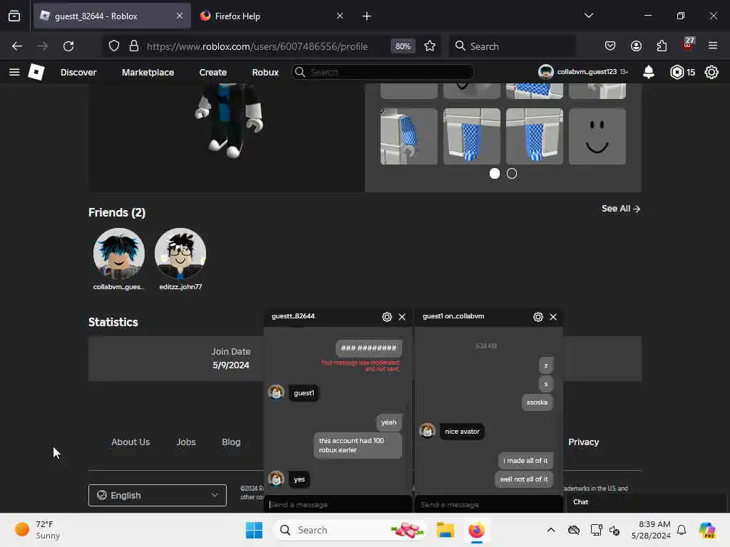
Task: Select the first avatar items page dot
Action: 495,174
